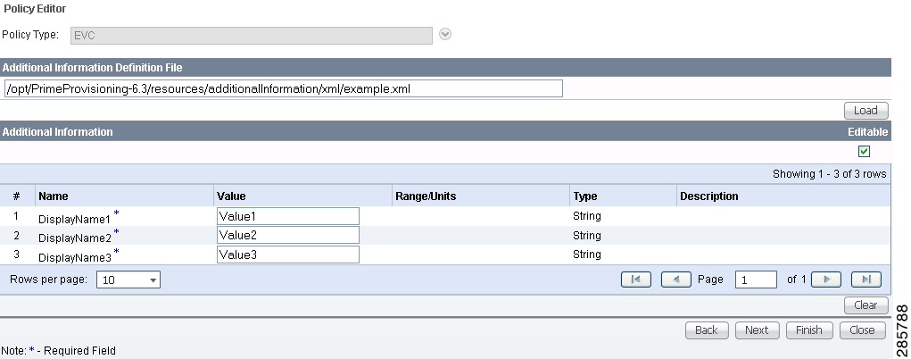Click the Policy Type EVC field

(252, 36)
